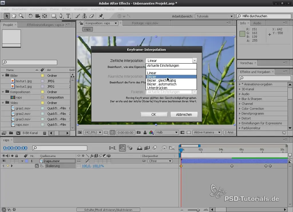This screenshot has width=293, height=212.
Task: Toggle the 8-Bit-Kanal color depth
Action: 30,133
